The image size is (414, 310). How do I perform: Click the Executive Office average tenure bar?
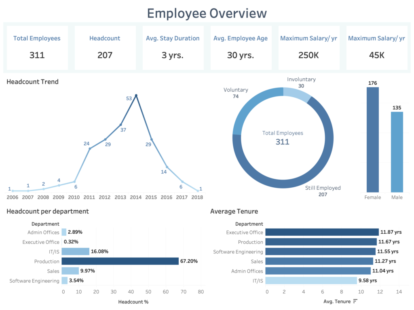pyautogui.click(x=322, y=232)
